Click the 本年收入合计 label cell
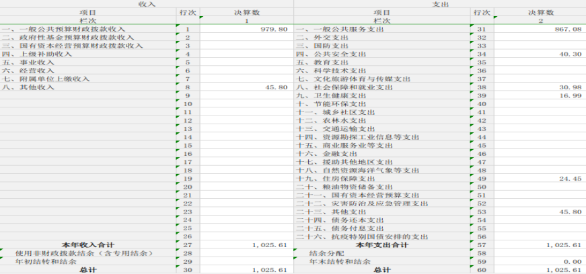 (x=88, y=245)
